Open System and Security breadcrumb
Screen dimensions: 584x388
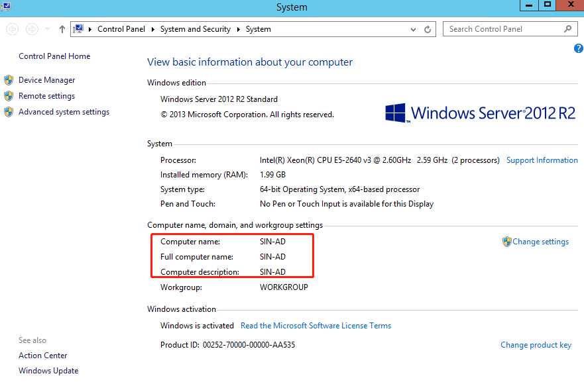[195, 29]
